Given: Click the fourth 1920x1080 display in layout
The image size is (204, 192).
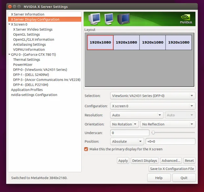Looking at the screenshot, I should point(179,42).
